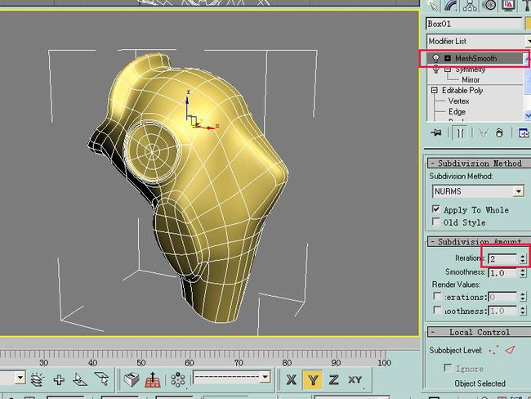The height and width of the screenshot is (399, 531).
Task: Collapse the Subdivision Method rollout
Action: pos(480,164)
